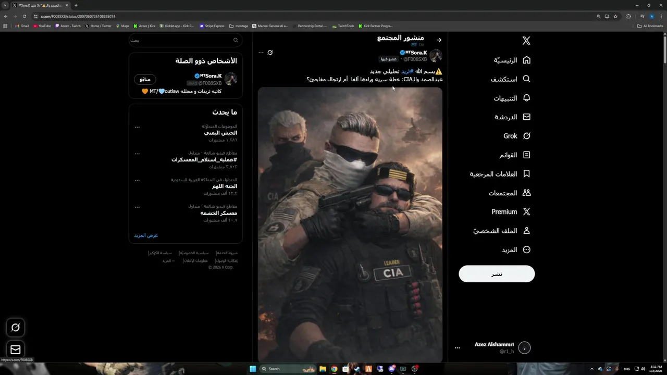This screenshot has height=375, width=667.
Task: Open the الرئيسيّة home icon
Action: [x=526, y=60]
